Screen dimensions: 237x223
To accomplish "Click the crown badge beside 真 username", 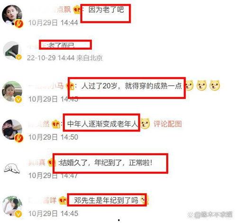I will pyautogui.click(x=51, y=162).
